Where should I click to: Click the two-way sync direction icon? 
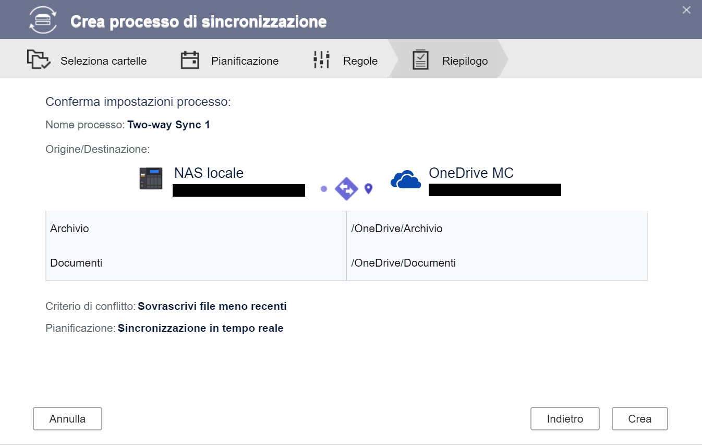346,189
